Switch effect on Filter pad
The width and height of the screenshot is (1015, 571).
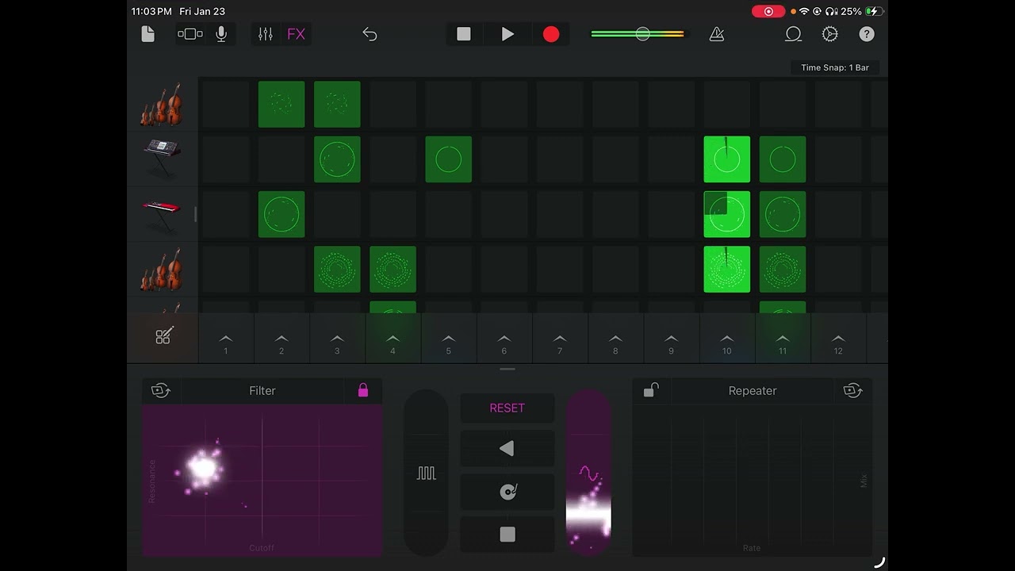pyautogui.click(x=161, y=390)
